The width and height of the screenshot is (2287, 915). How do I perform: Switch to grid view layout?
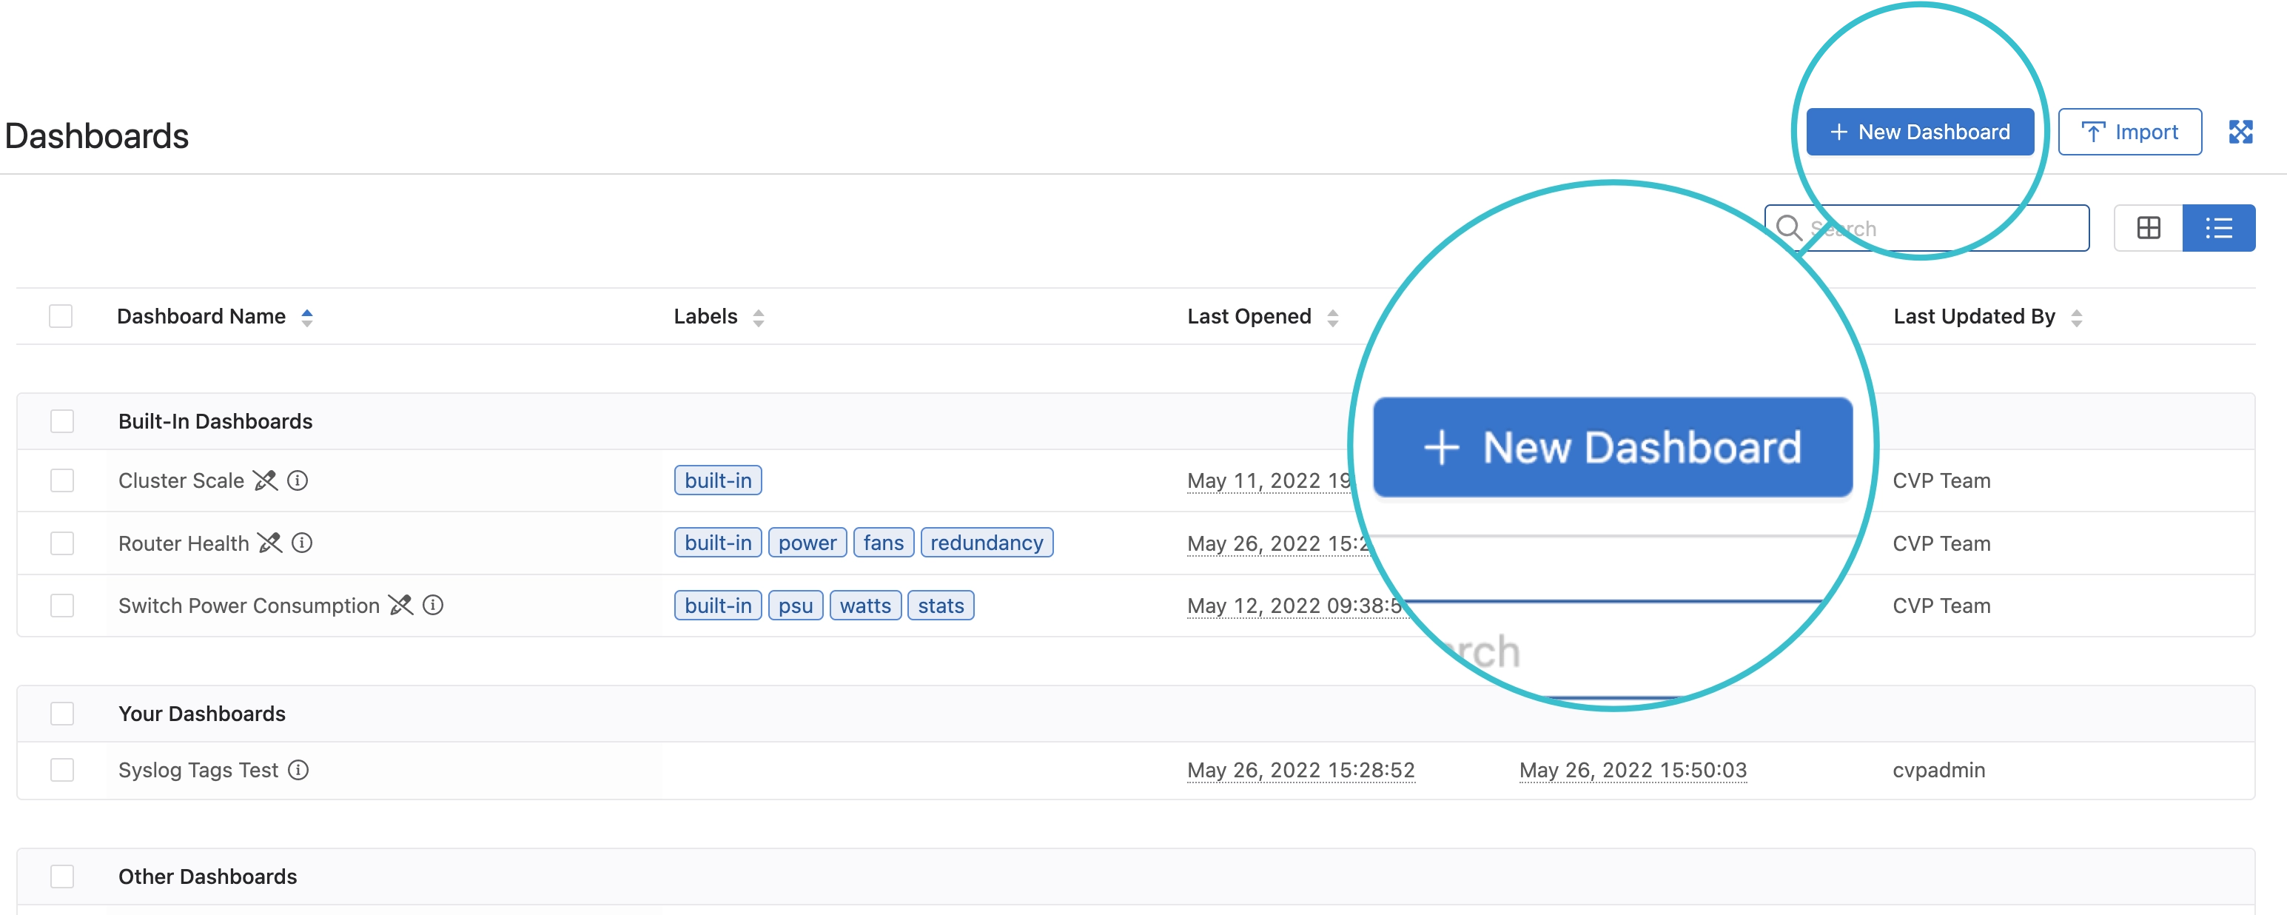[2149, 228]
